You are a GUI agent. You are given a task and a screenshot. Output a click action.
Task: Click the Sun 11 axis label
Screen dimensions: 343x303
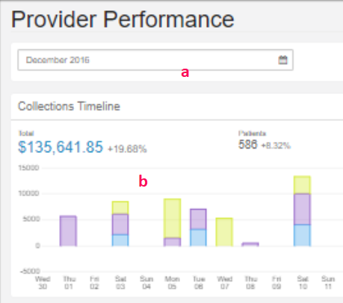pos(328,283)
